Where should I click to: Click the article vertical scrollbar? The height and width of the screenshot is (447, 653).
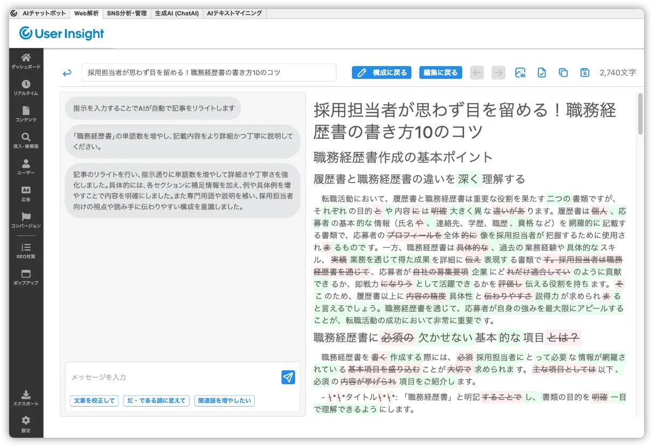point(640,114)
